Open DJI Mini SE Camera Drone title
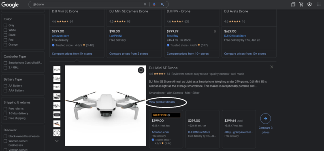Image resolution: width=324 pixels, height=151 pixels. click(x=129, y=11)
